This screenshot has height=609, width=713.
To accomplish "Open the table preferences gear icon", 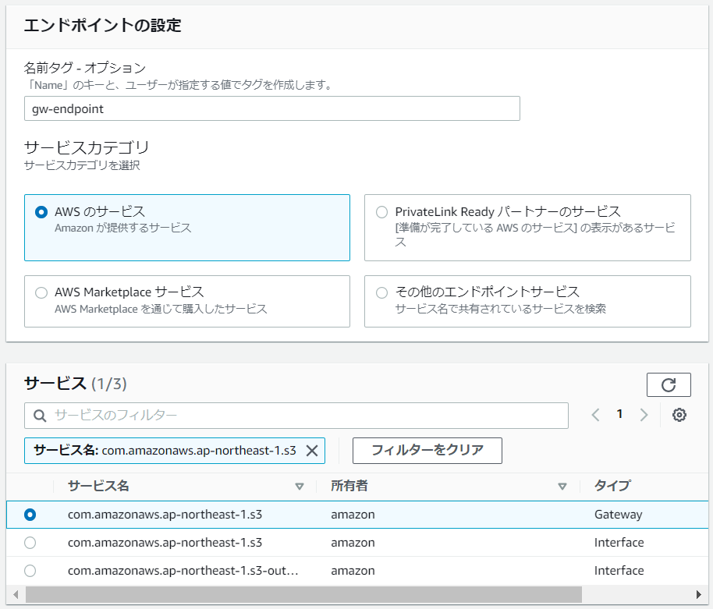I will tap(679, 415).
